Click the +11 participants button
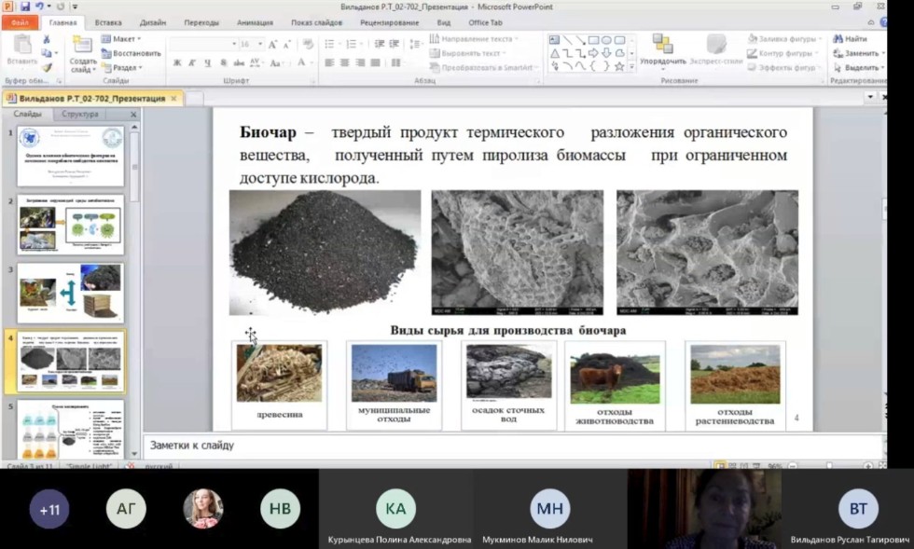 (x=48, y=509)
